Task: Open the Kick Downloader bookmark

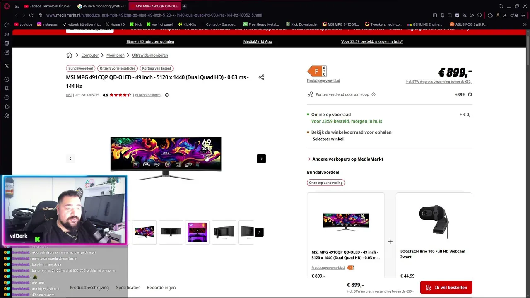Action: point(301,24)
